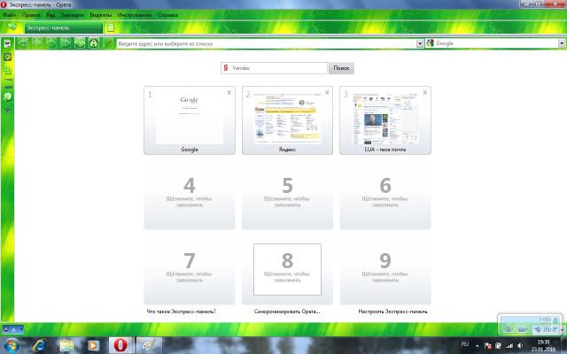Click the Action Center flag tray icon
Viewport: 567px width, 354px height.
pos(488,346)
